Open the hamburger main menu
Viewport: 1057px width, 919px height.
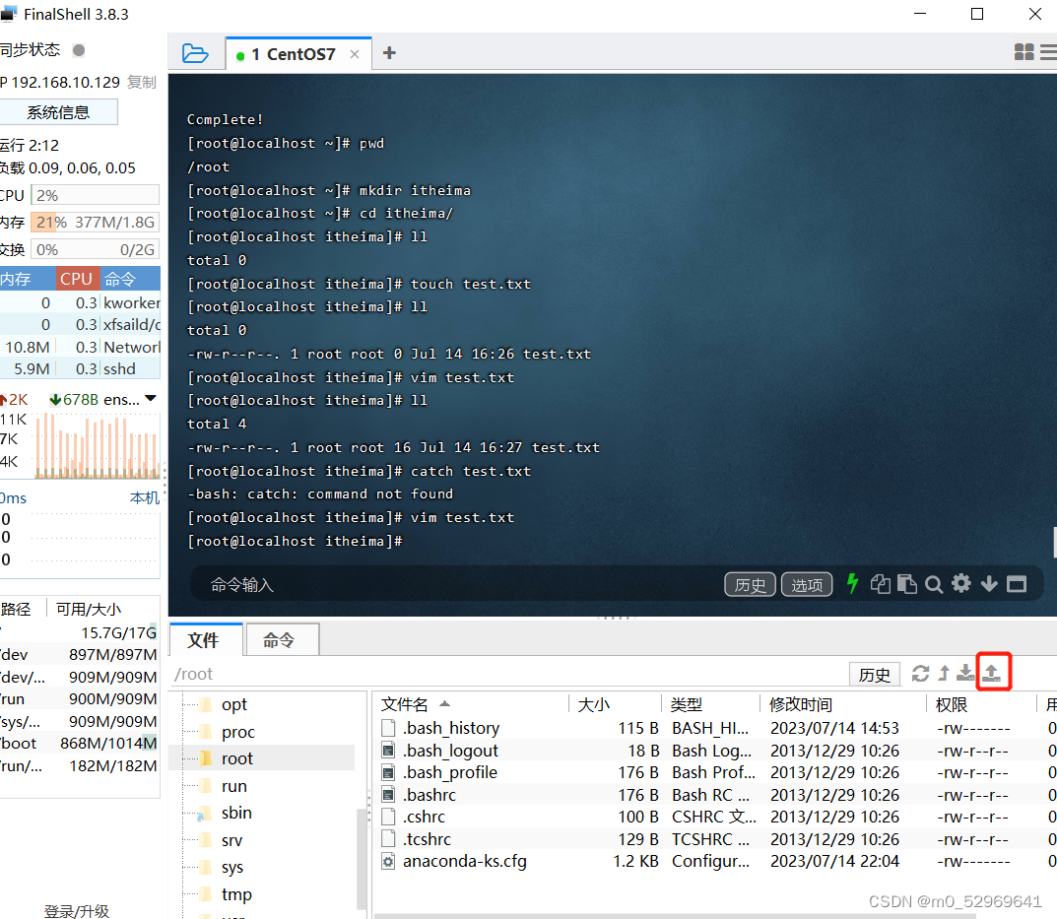tap(1049, 52)
